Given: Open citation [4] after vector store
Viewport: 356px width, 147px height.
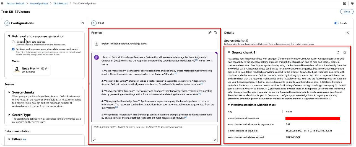Looking at the screenshot, I should coord(199,94).
